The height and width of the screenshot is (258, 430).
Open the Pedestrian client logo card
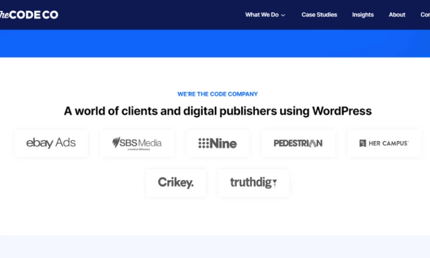pyautogui.click(x=298, y=143)
